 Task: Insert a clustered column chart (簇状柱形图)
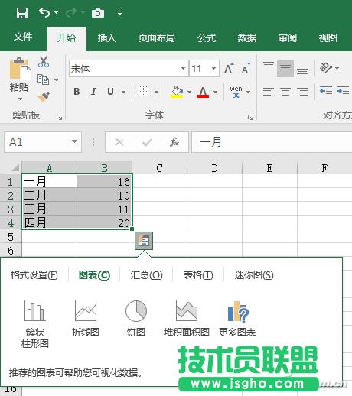tap(35, 324)
